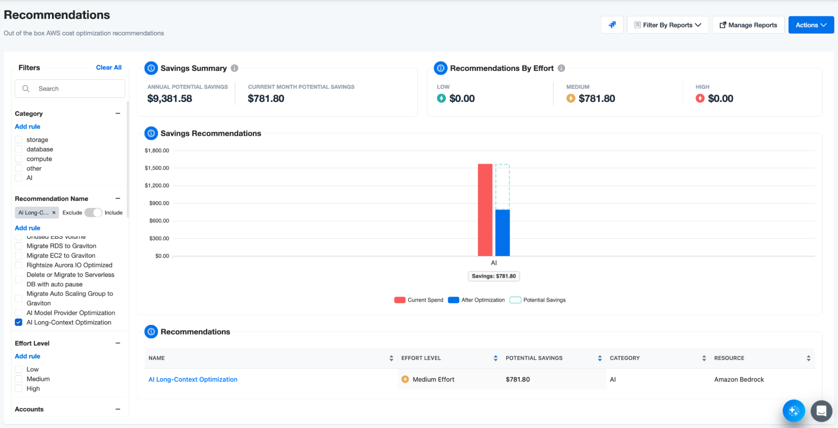Open the Filter By Reports dropdown
Image resolution: width=838 pixels, height=428 pixels.
coord(667,25)
